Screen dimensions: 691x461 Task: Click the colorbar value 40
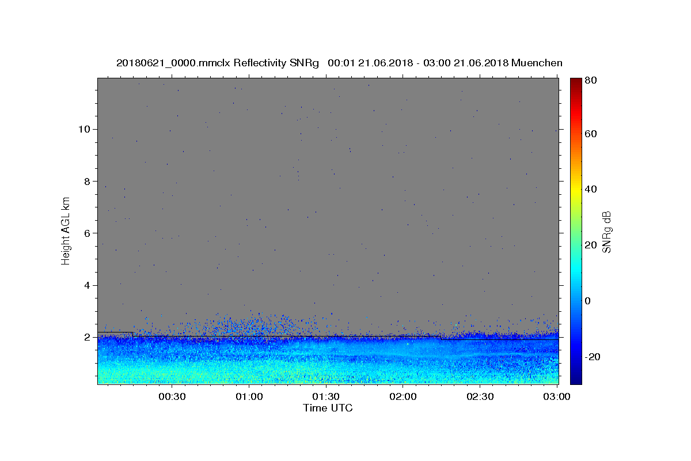[x=591, y=189]
